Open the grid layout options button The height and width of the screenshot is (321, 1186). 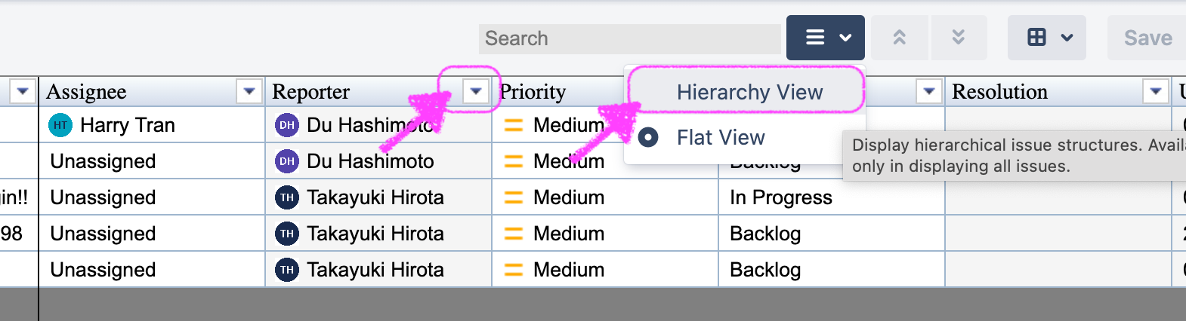click(x=1046, y=38)
